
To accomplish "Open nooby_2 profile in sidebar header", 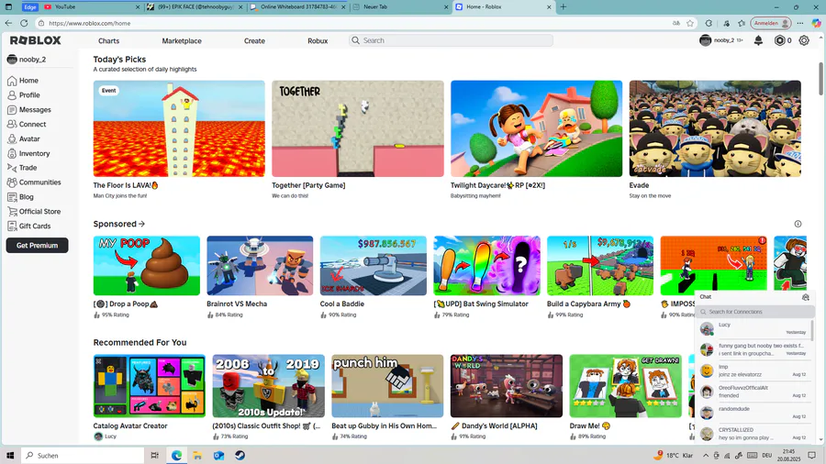I will pos(27,60).
